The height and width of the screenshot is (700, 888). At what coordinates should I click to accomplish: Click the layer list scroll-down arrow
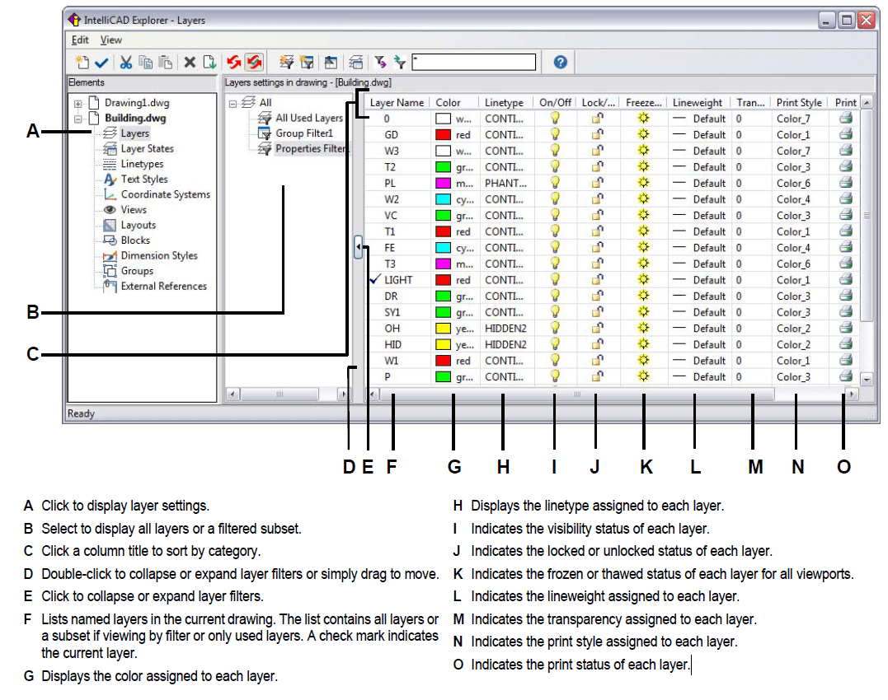(867, 379)
